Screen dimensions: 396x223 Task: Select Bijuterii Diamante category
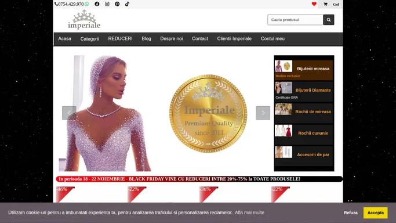point(304,92)
